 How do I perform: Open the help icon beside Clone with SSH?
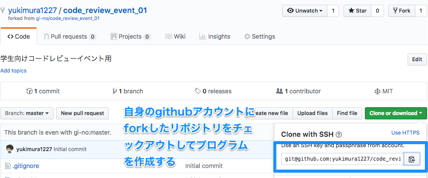coord(339,135)
